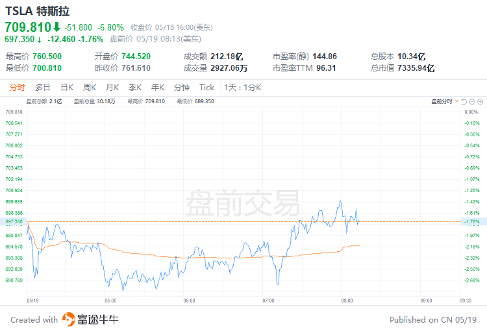
Task: Select the 季K chart tab
Action: 135,88
